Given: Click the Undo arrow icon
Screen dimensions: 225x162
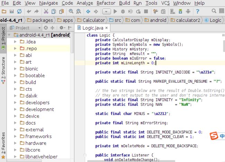Looking at the screenshot, I should coord(29,11).
